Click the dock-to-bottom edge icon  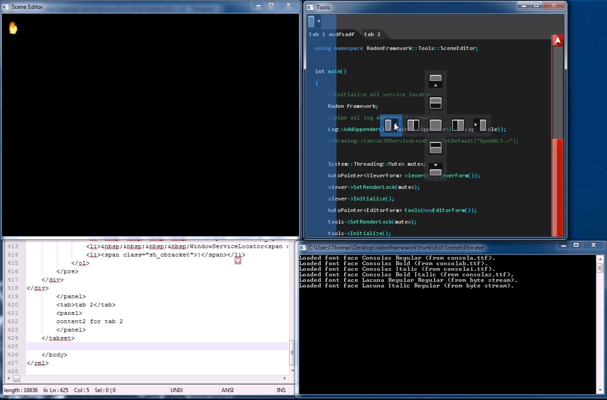pos(436,169)
